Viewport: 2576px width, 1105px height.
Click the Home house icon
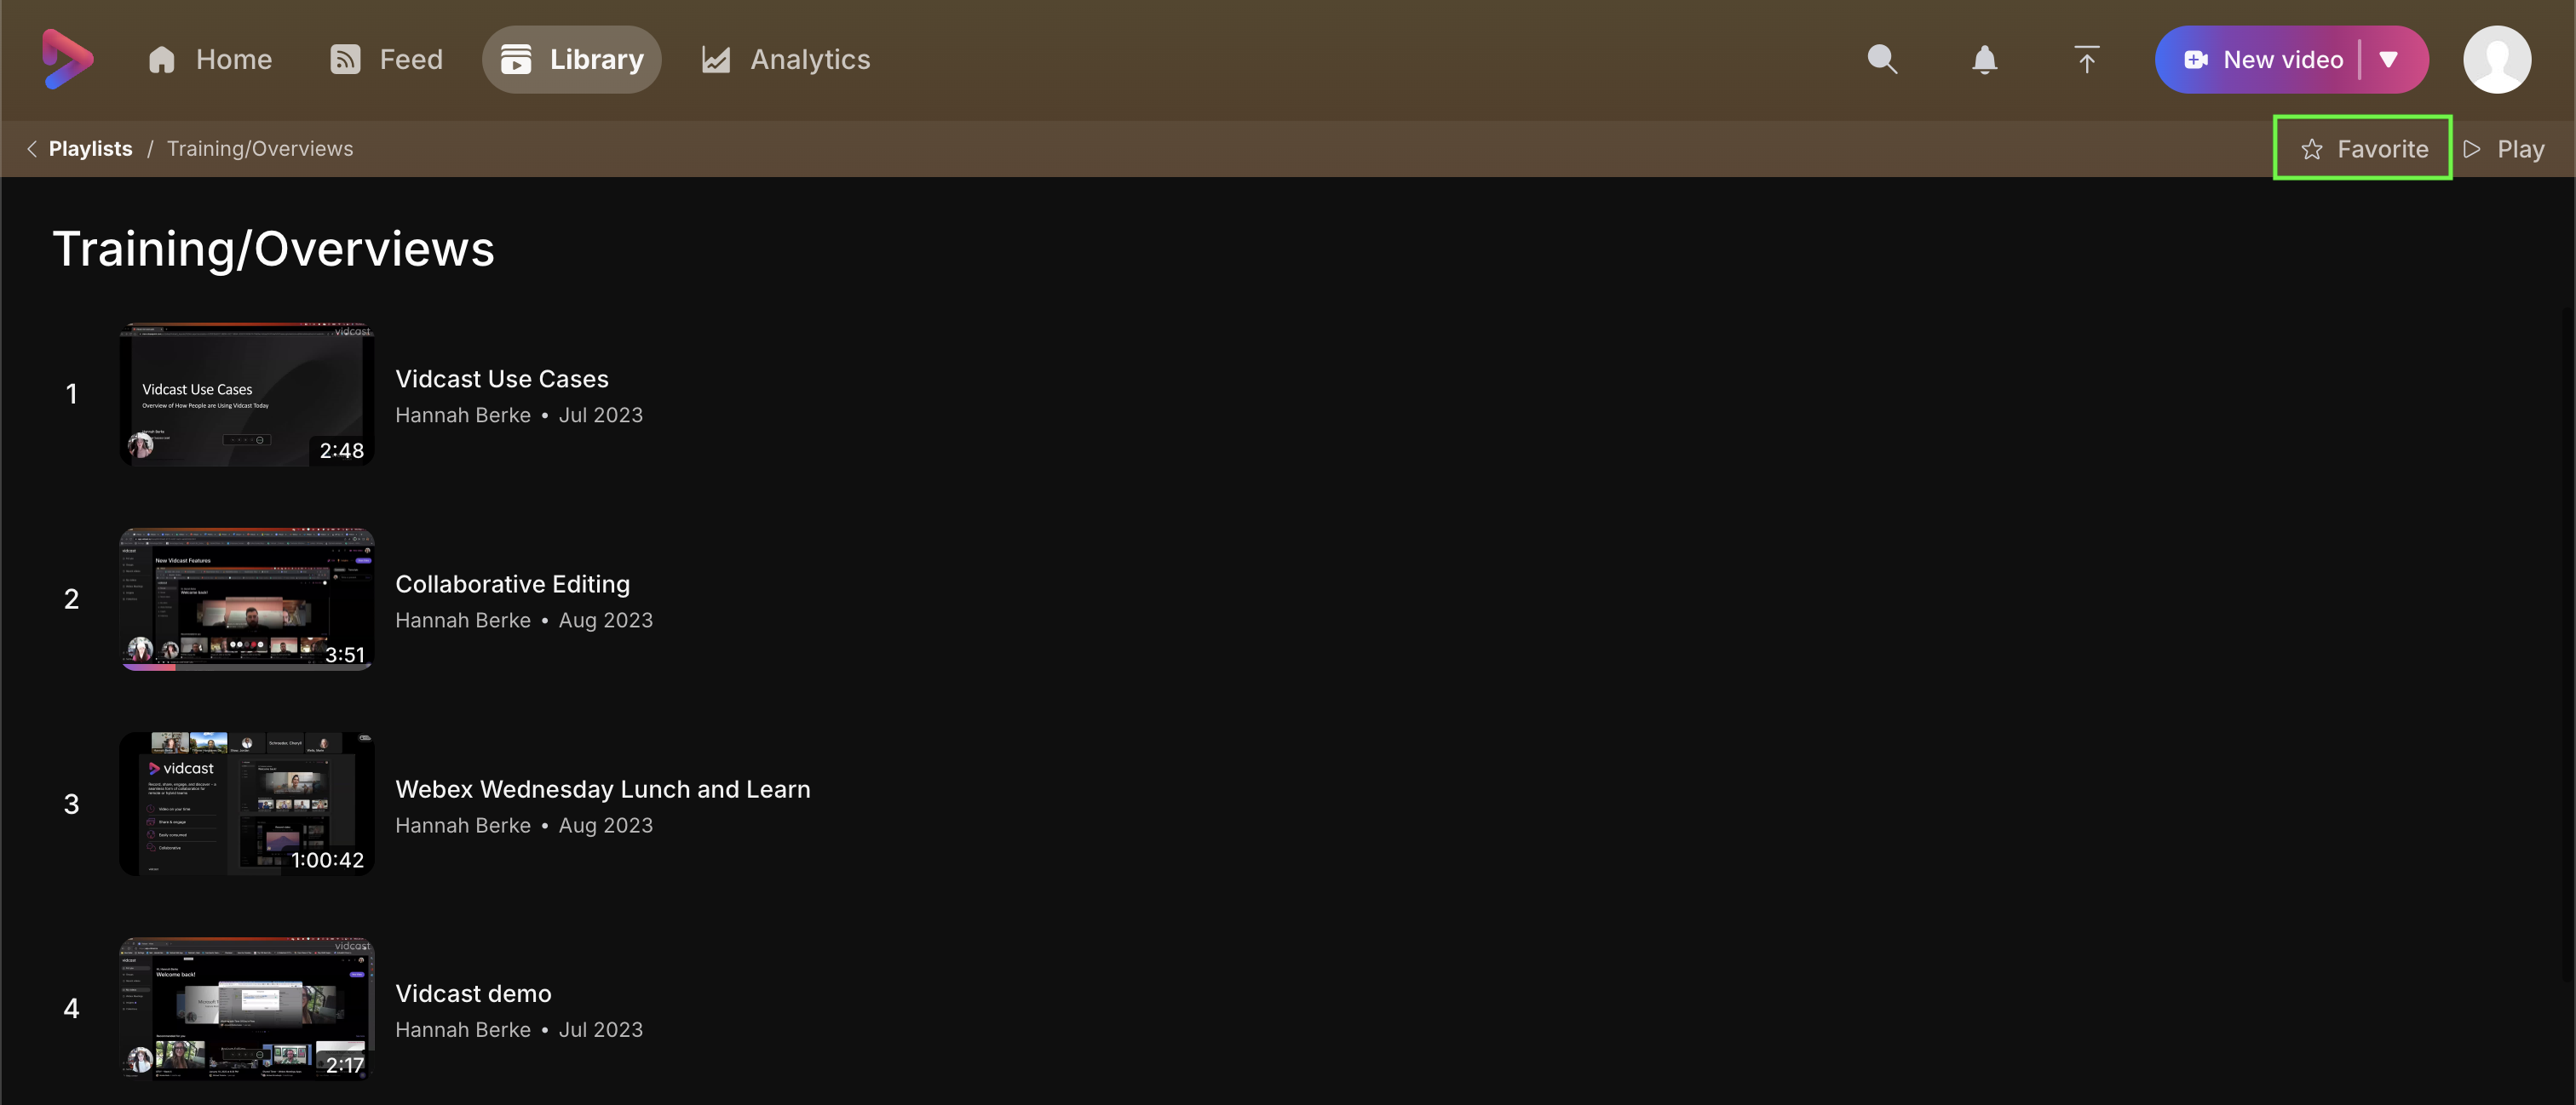click(162, 60)
